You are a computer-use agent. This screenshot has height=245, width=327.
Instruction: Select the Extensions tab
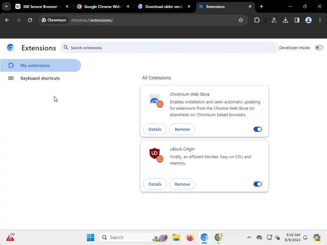(x=225, y=6)
